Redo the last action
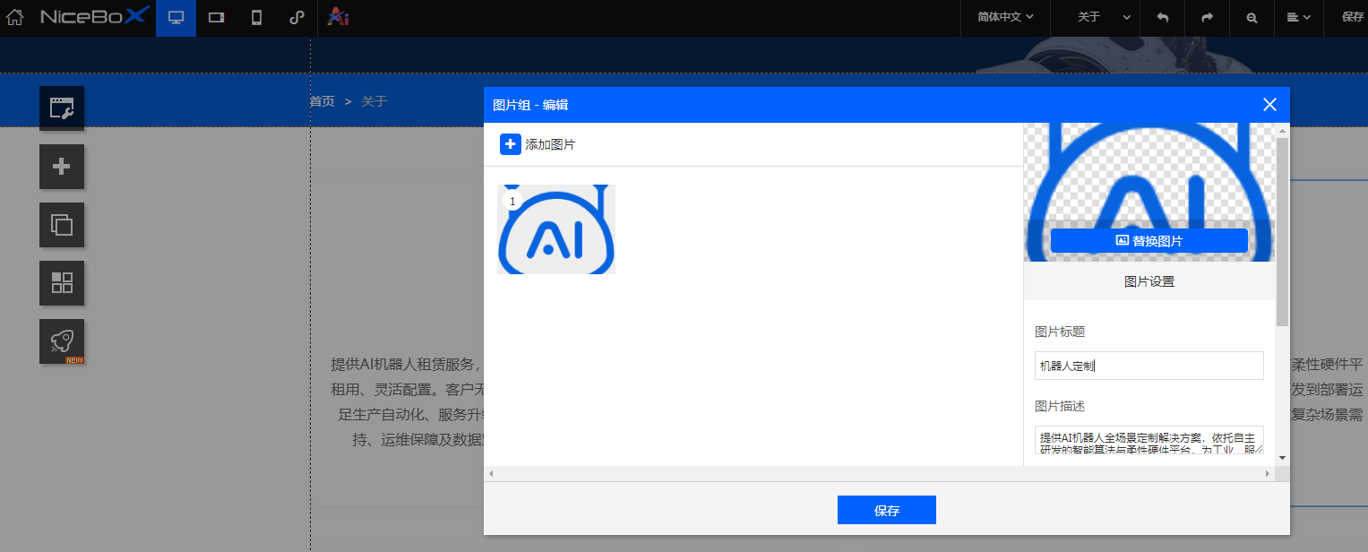1368x552 pixels. pos(1207,17)
